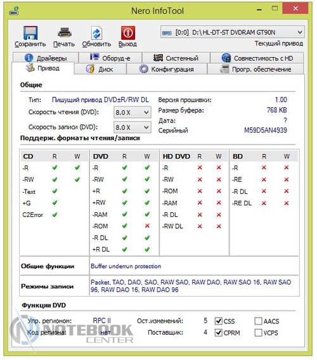Click the Nero InfoTool title bar icon
Screen dimensions: 317x360
(x=14, y=11)
